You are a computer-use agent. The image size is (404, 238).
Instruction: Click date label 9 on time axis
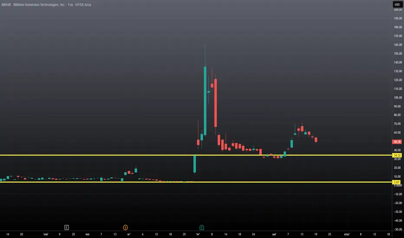[59, 235]
